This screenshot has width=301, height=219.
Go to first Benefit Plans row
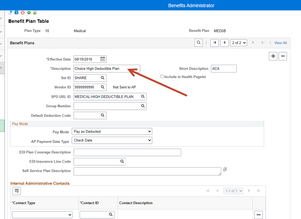[x=215, y=43]
